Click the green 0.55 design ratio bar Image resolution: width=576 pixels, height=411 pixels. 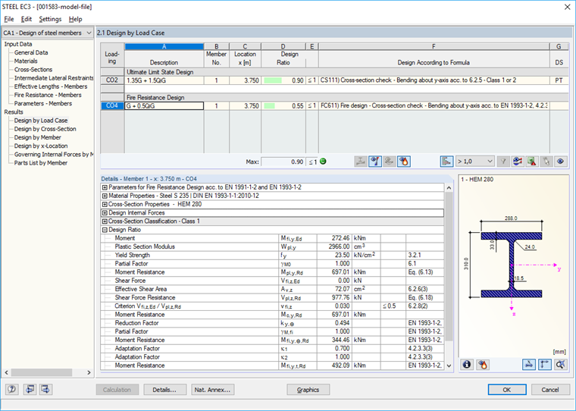point(269,106)
